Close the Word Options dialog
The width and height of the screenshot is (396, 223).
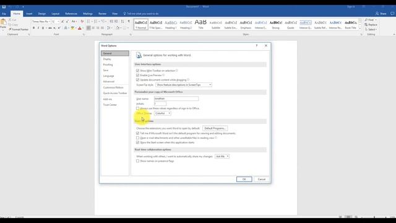pyautogui.click(x=266, y=45)
